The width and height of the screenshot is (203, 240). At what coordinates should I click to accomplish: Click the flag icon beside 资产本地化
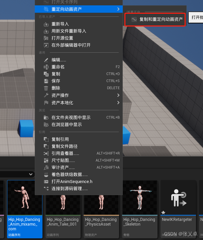click(46, 103)
